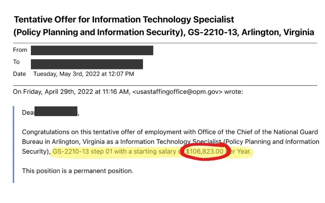Click the redacted From sender bar
Screen dimensions: 325x203
pos(92,50)
